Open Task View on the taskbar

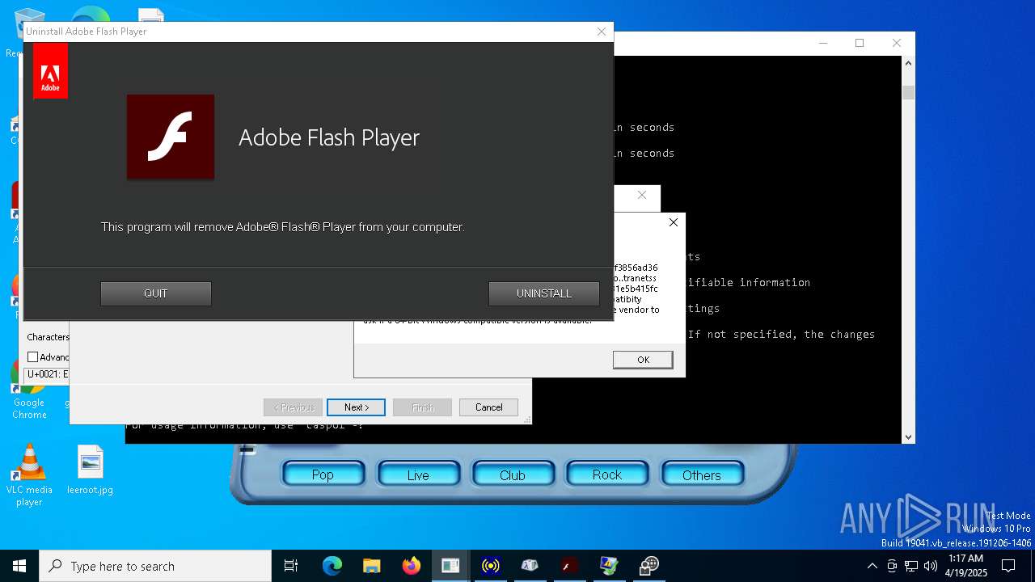coord(291,566)
